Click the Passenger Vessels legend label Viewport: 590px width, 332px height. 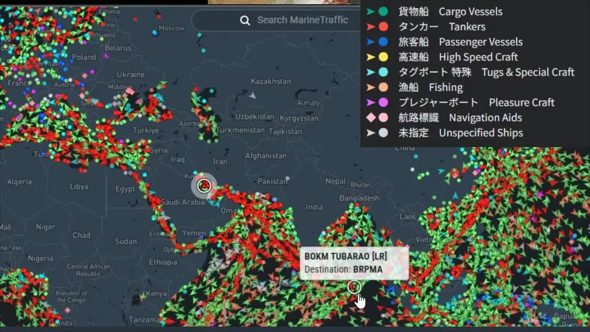tap(481, 42)
